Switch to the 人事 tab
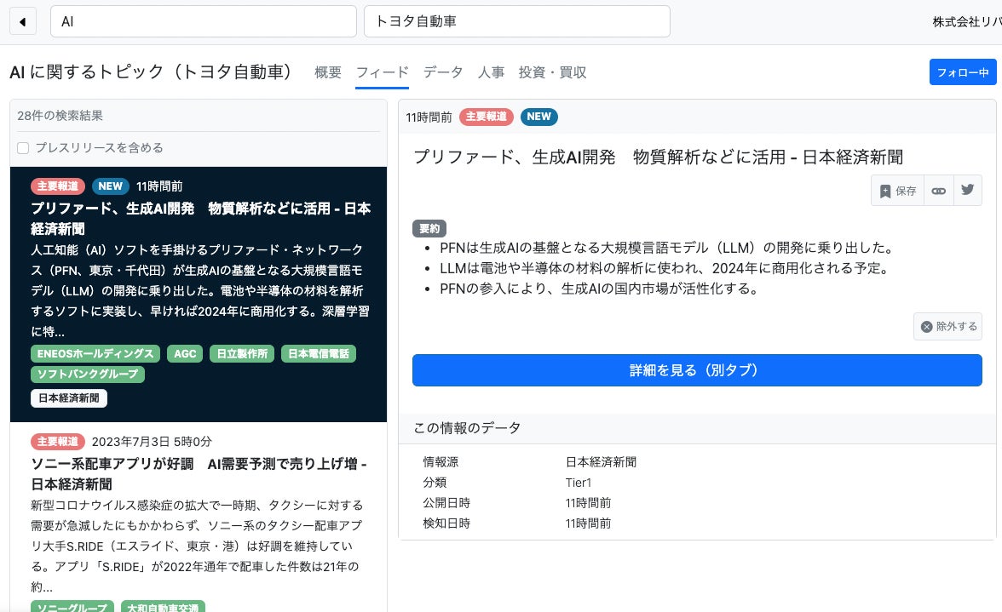Viewport: 1002px width, 612px height. [x=491, y=72]
